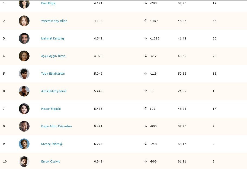Select the down arrow beside -863
The height and width of the screenshot is (169, 247).
coord(146,161)
